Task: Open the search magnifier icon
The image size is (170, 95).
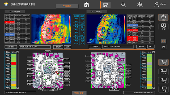Action: pos(124,5)
